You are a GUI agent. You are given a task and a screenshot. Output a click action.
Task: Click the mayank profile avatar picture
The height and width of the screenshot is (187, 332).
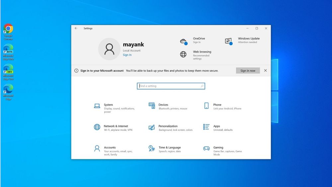point(109,49)
